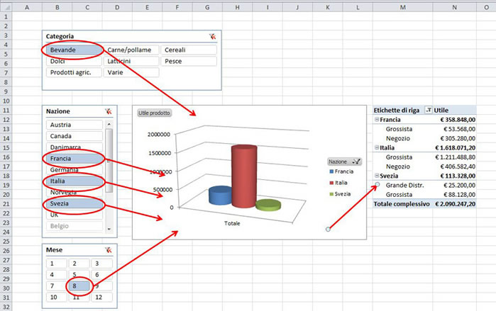Click the red Italia cylinder in chart
The height and width of the screenshot is (311, 496).
pyautogui.click(x=243, y=176)
